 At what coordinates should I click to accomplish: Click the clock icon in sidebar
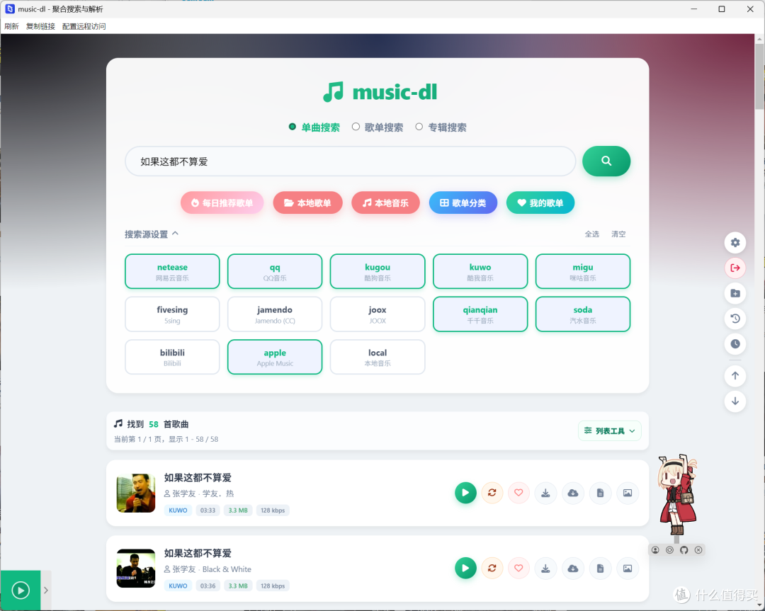coord(735,344)
